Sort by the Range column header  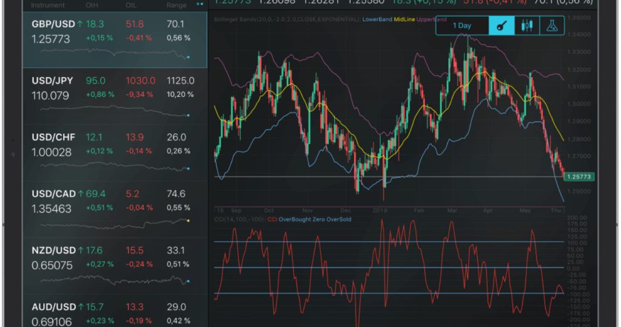(176, 5)
